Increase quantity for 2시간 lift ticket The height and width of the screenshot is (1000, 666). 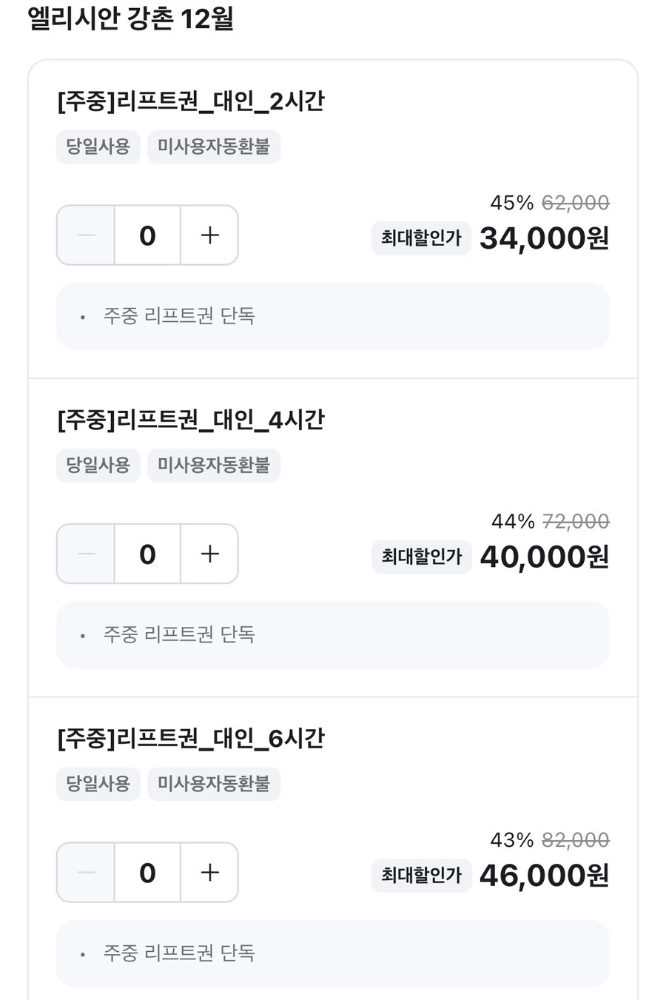pyautogui.click(x=210, y=235)
